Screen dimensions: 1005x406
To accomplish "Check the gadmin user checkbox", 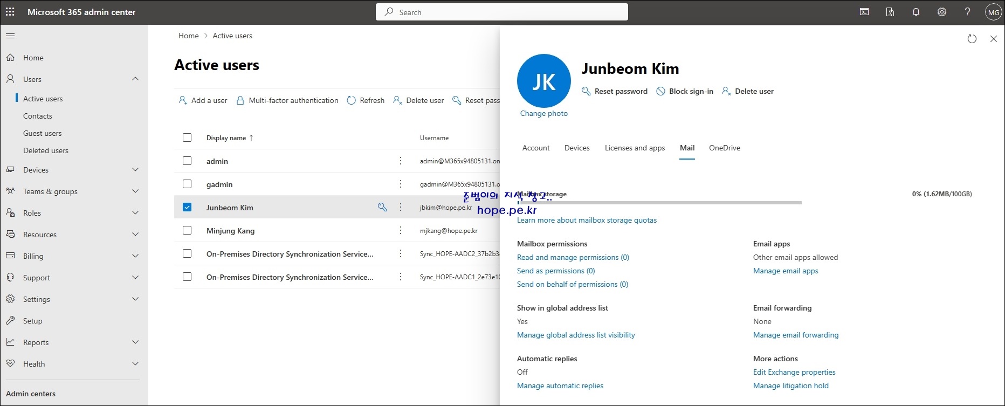I will click(x=187, y=184).
